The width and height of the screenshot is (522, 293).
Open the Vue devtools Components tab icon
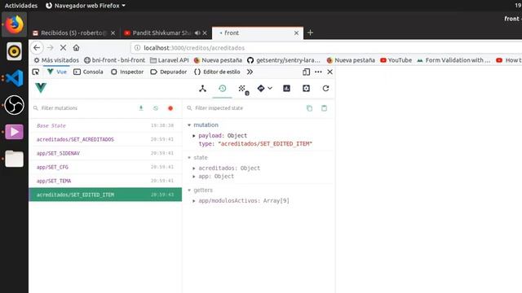202,89
